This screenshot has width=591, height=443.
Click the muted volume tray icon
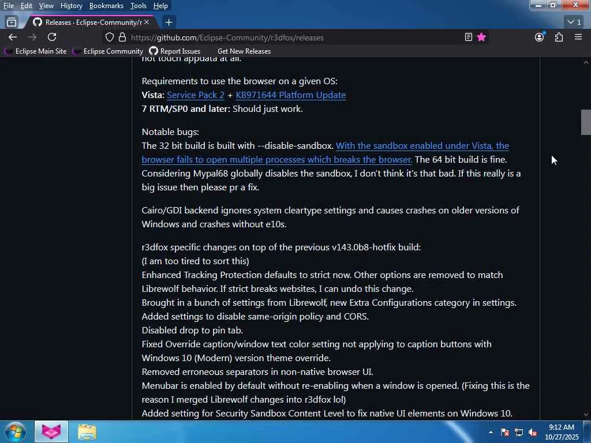tap(533, 433)
